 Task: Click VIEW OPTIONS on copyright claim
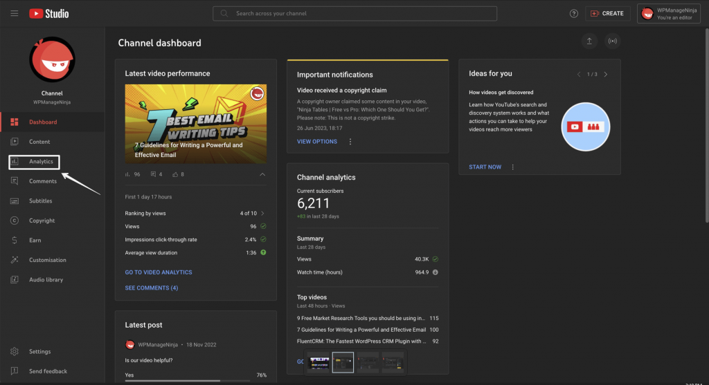317,142
